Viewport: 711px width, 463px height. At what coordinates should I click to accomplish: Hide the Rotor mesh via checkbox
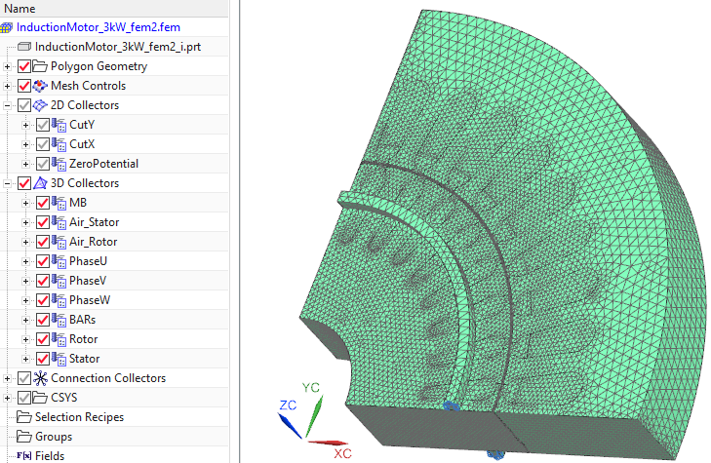point(42,339)
